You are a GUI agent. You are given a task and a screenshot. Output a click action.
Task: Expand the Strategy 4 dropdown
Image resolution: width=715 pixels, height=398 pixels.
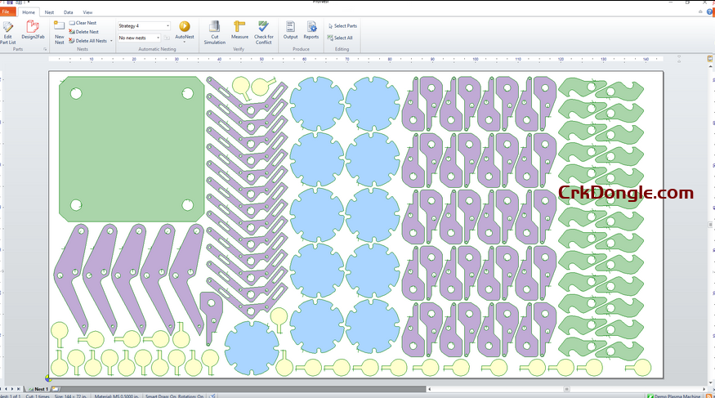(168, 26)
